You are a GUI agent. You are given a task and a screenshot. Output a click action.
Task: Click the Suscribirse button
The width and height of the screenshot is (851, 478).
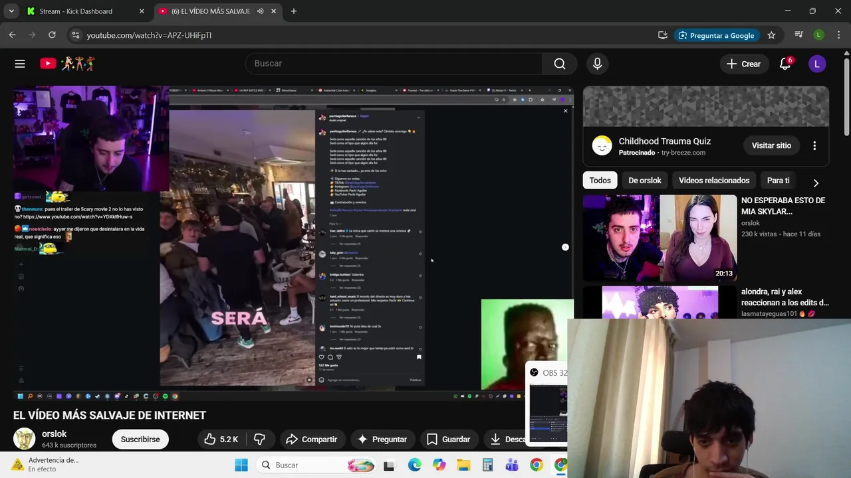coord(140,439)
